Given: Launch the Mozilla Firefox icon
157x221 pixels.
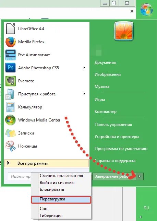Looking at the screenshot, I should pyautogui.click(x=11, y=42).
